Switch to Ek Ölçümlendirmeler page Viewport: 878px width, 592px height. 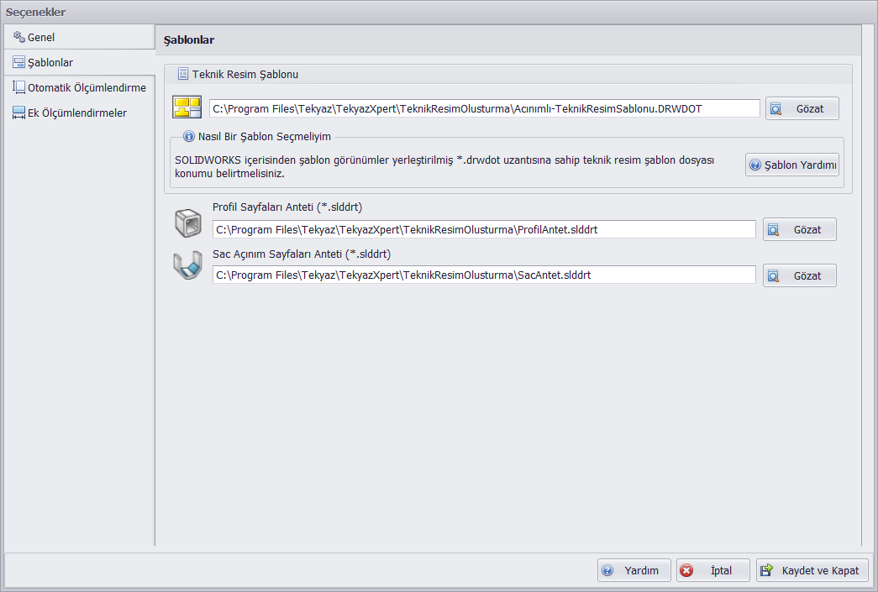click(79, 113)
